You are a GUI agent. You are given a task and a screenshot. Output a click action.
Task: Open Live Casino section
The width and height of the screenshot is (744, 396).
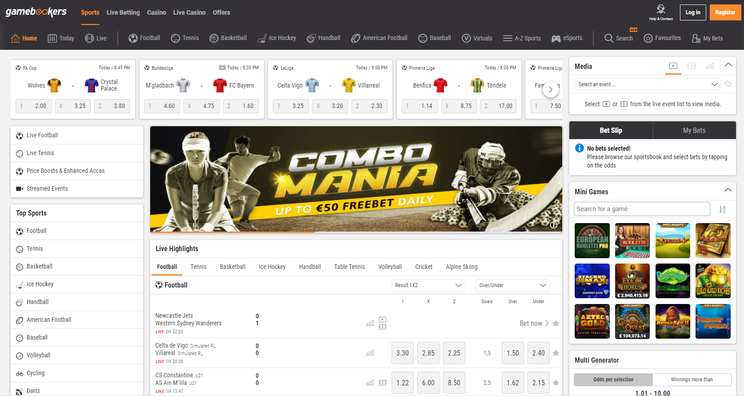[x=189, y=12]
